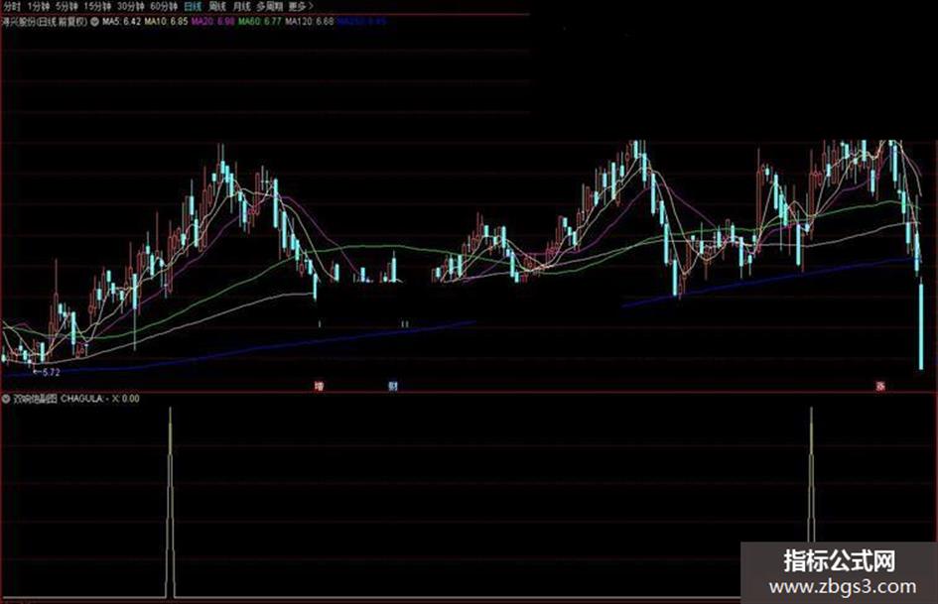The height and width of the screenshot is (604, 938).
Task: Click the blue MA250 indicator label
Action: [x=361, y=22]
